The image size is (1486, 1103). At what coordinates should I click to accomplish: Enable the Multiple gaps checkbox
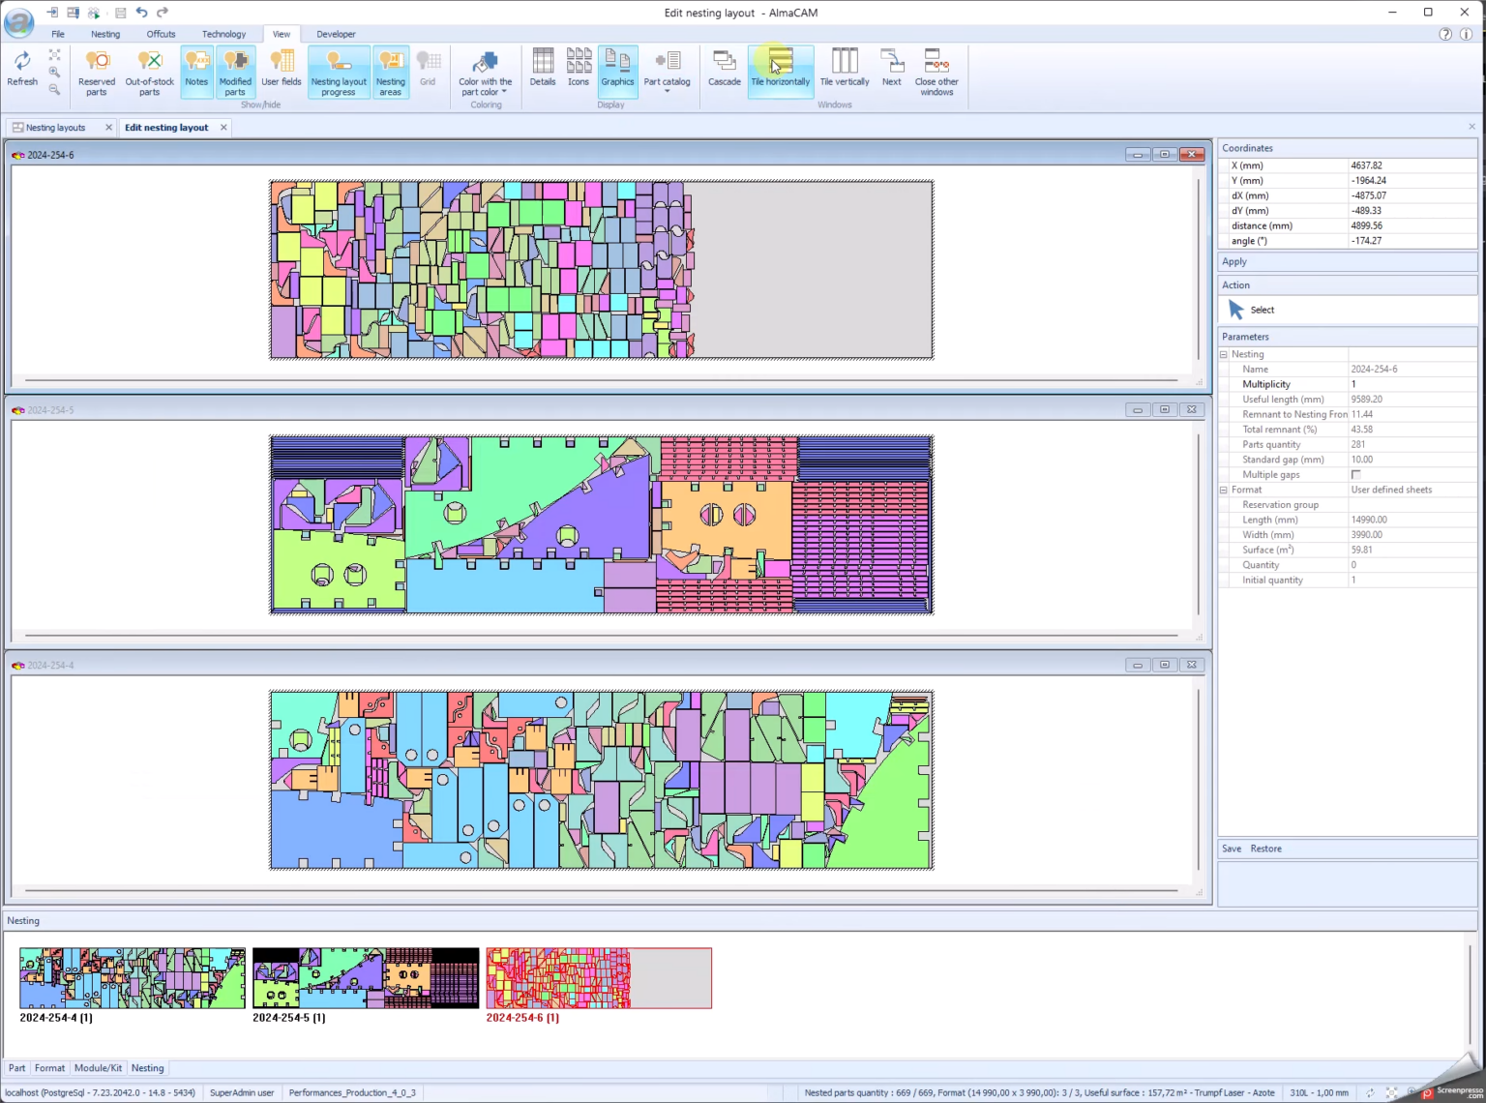[x=1355, y=474]
